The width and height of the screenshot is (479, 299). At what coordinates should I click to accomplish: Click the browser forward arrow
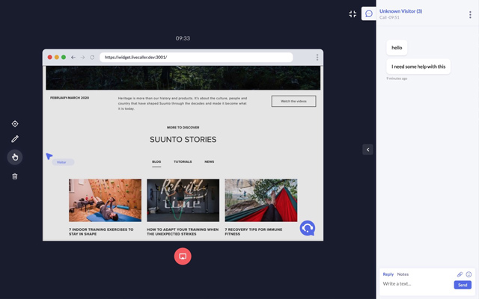click(x=82, y=57)
